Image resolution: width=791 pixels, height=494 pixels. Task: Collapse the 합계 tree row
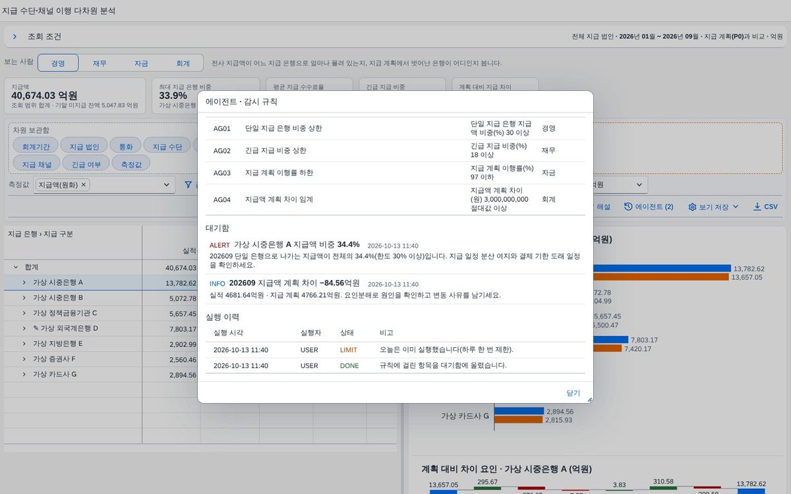15,267
